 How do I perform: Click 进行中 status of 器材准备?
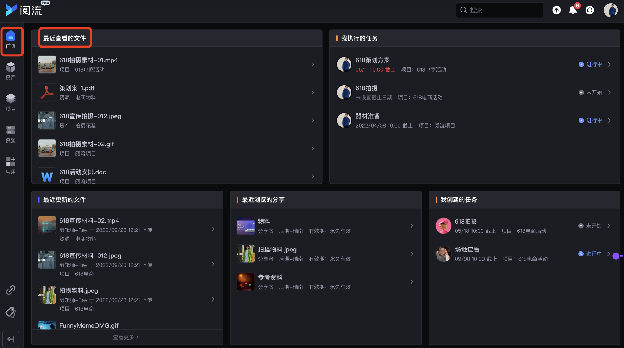tap(591, 120)
